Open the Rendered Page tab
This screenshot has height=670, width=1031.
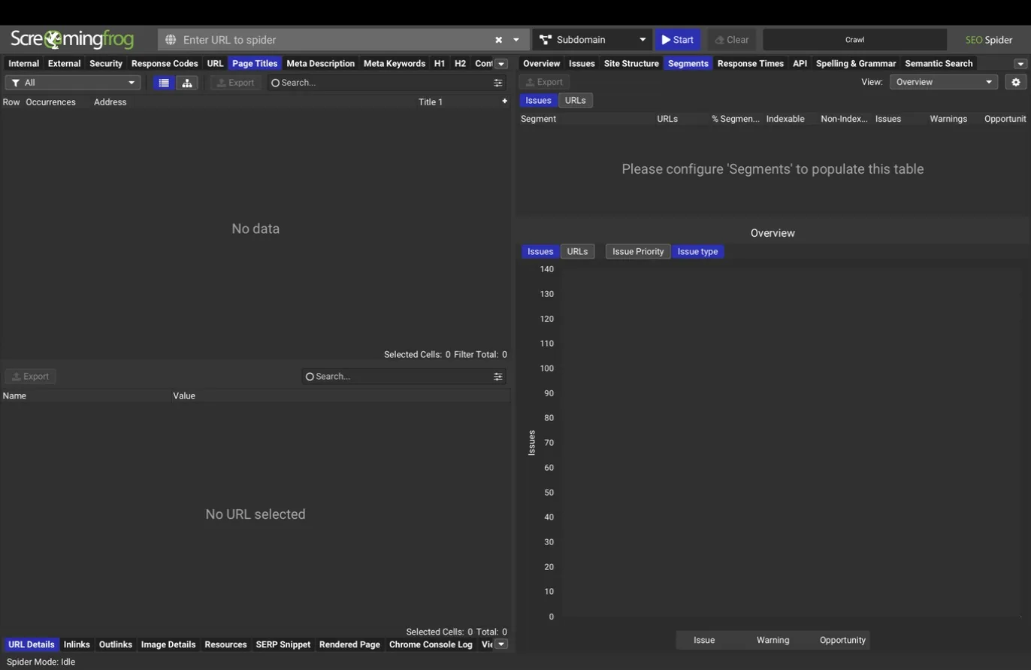click(x=349, y=644)
